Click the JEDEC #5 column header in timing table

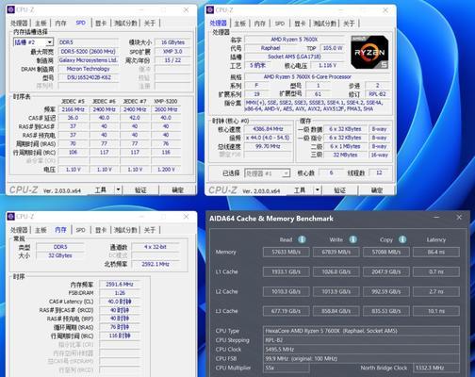click(x=73, y=101)
